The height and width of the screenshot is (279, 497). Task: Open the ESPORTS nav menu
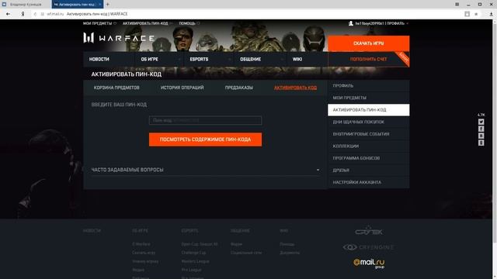pyautogui.click(x=199, y=59)
